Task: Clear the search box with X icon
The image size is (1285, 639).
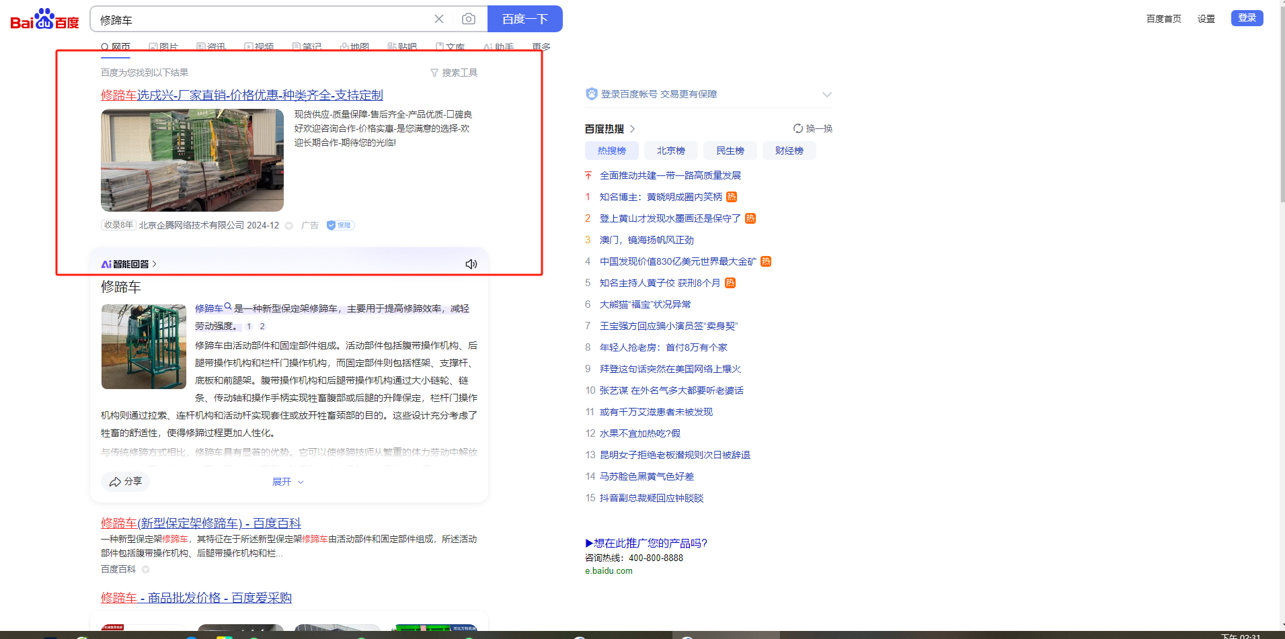Action: [x=439, y=19]
